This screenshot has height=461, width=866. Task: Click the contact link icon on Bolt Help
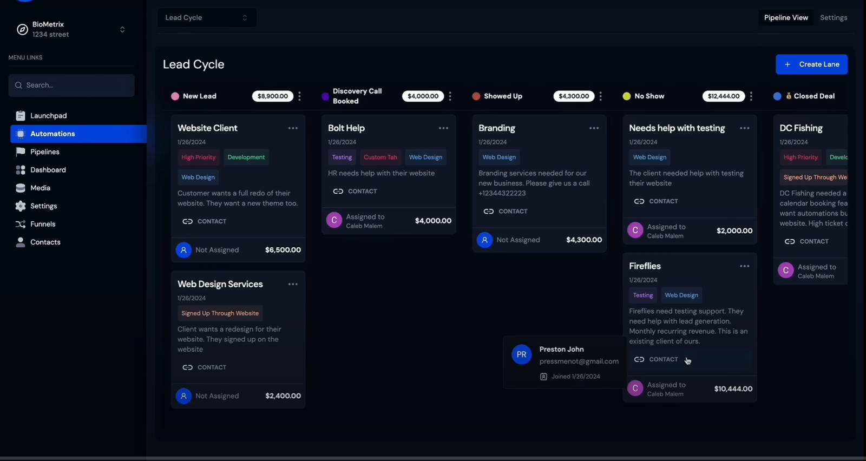pos(338,191)
